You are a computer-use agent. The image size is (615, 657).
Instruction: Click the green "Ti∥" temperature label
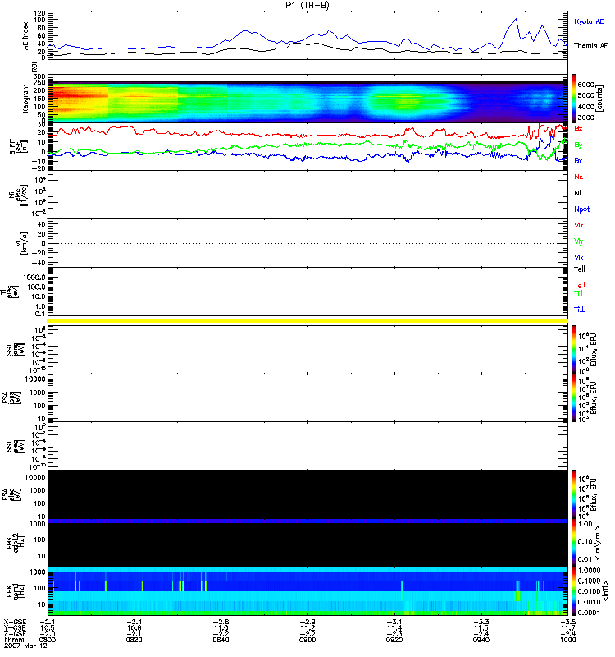click(x=578, y=293)
